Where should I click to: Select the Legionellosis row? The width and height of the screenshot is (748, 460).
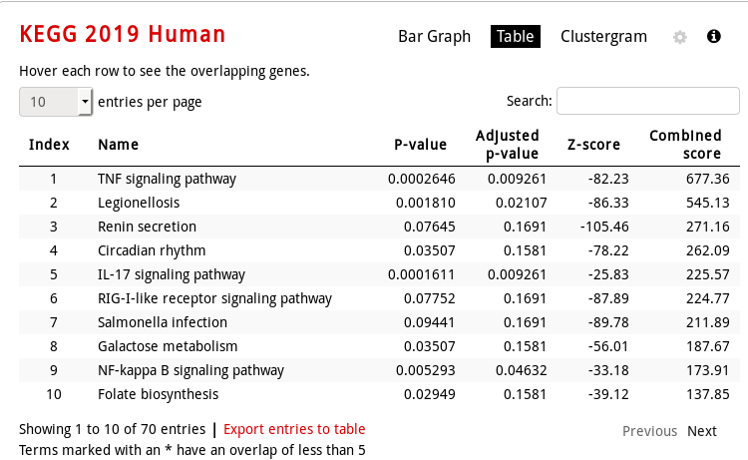click(x=379, y=203)
